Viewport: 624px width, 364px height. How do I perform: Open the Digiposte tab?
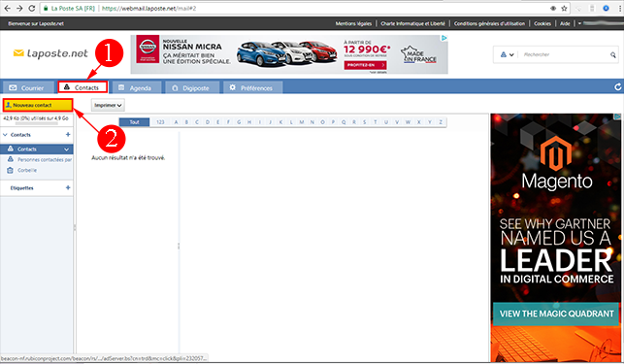click(192, 87)
